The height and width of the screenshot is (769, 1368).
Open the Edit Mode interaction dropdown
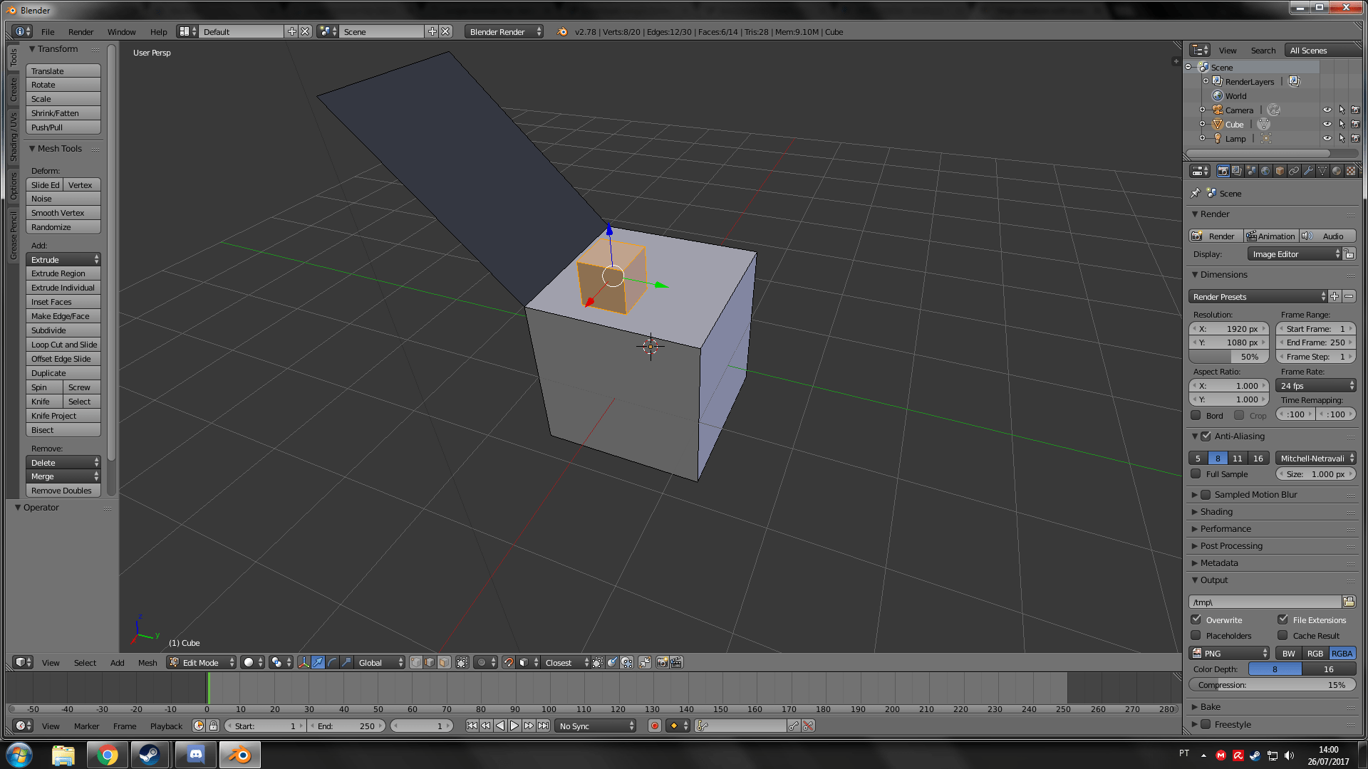tap(201, 662)
